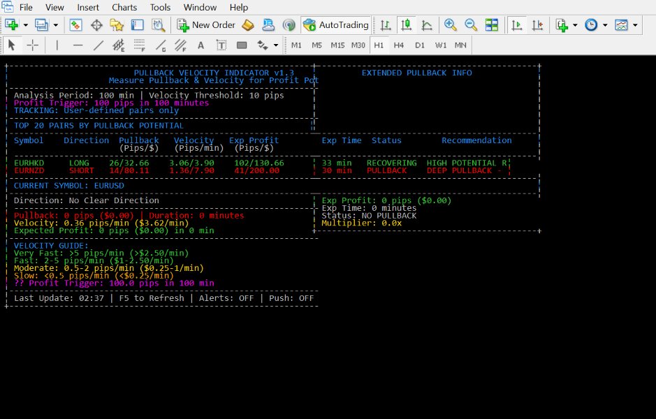Toggle the Navigator folder-star icon
The width and height of the screenshot is (656, 419).
[x=117, y=25]
